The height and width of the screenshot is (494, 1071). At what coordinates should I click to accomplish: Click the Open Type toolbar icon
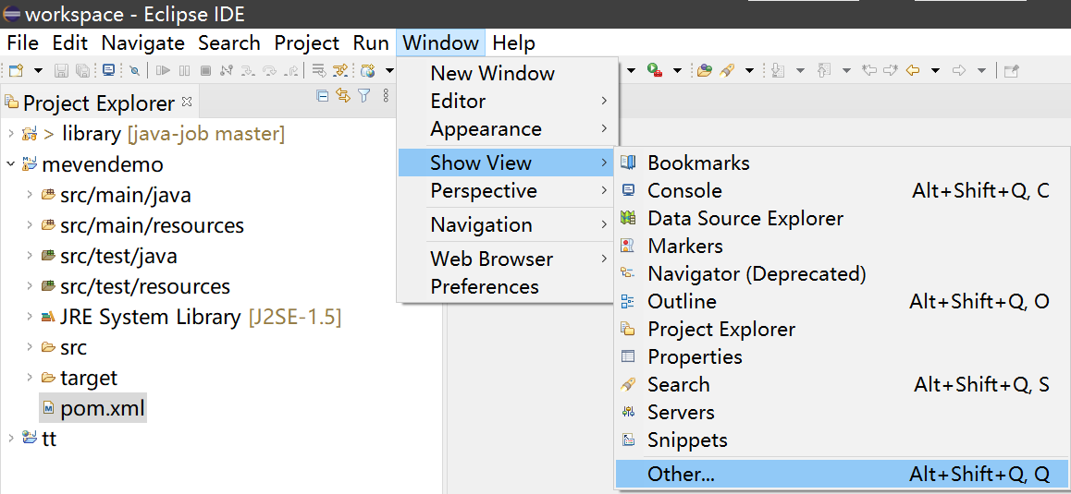pos(705,70)
